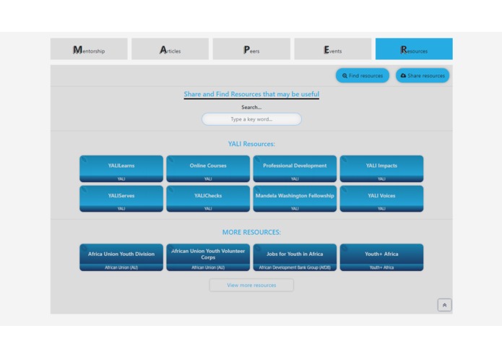Click the scroll-to-top double chevron icon

click(x=444, y=305)
